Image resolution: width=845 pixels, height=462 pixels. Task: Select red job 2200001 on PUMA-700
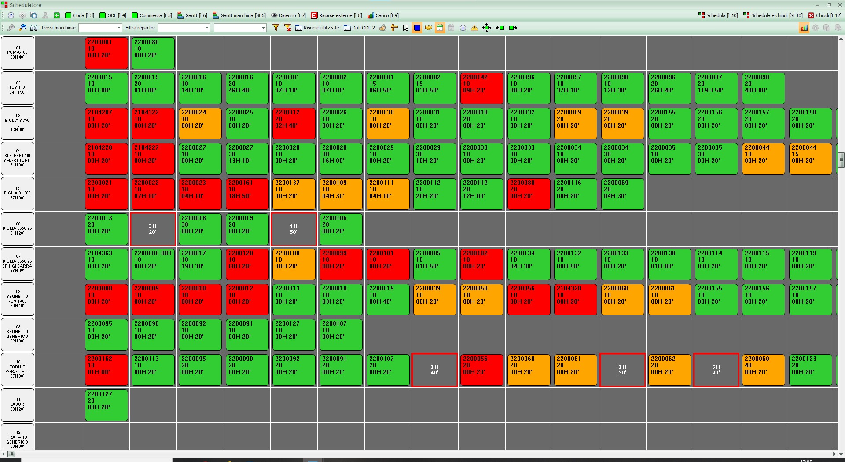point(107,53)
